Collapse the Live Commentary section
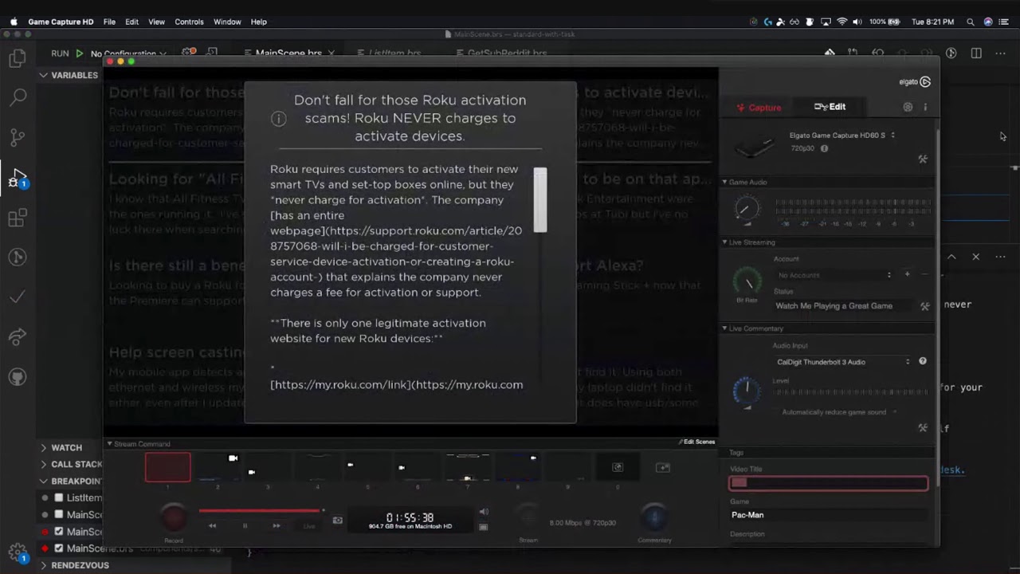1020x574 pixels. tap(752, 328)
